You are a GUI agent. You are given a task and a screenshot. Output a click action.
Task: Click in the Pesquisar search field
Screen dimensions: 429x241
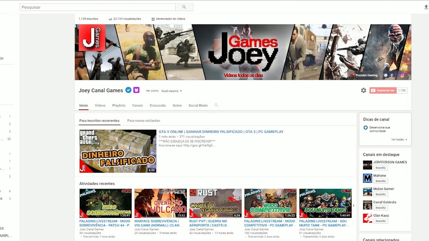click(x=98, y=7)
